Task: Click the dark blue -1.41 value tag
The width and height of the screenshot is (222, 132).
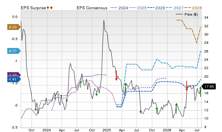Action: [14, 79]
